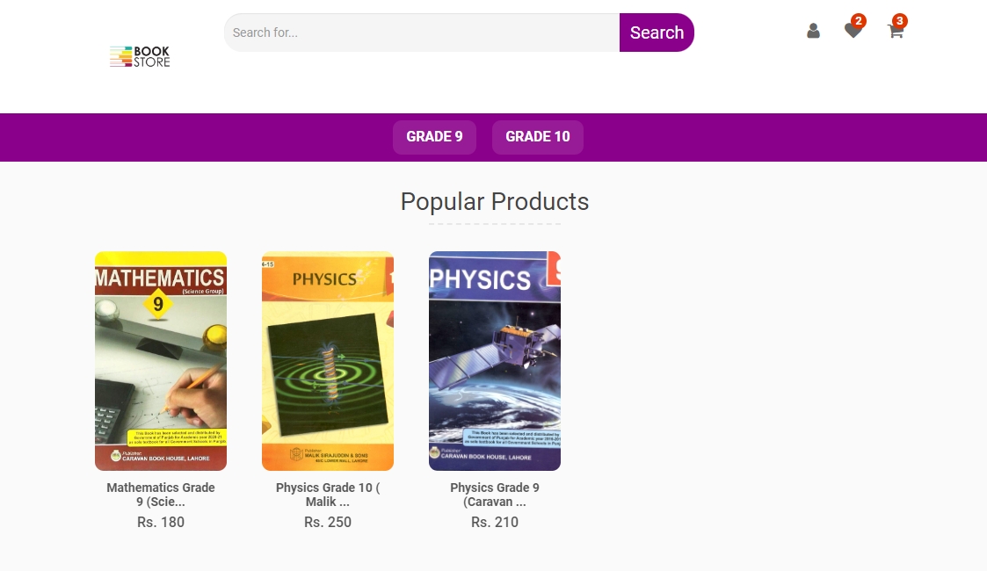
Task: Click the cart count badge showing 3
Action: coord(899,21)
